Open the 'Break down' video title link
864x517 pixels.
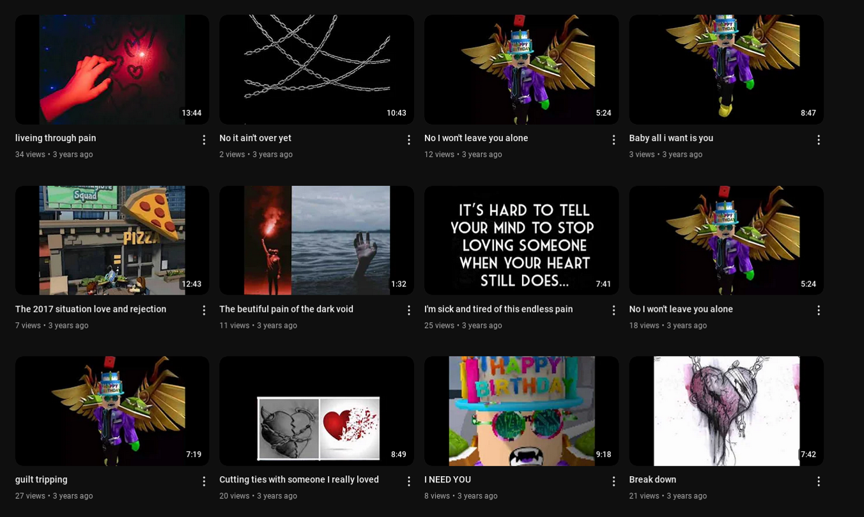pos(652,479)
